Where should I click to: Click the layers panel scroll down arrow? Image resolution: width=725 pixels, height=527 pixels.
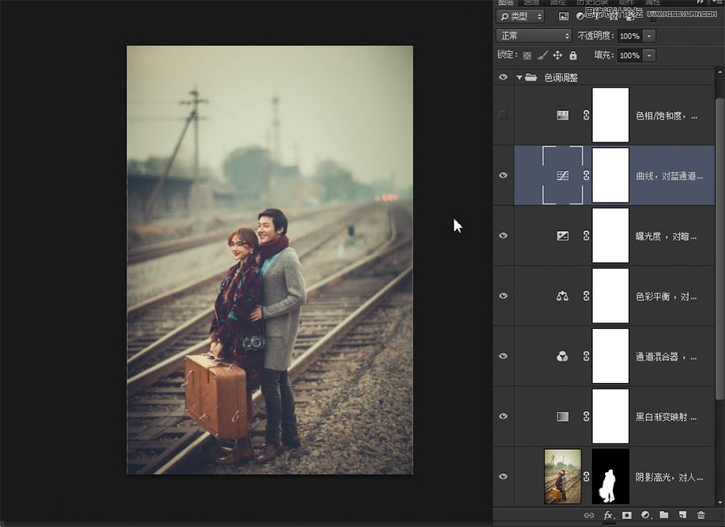click(x=719, y=503)
